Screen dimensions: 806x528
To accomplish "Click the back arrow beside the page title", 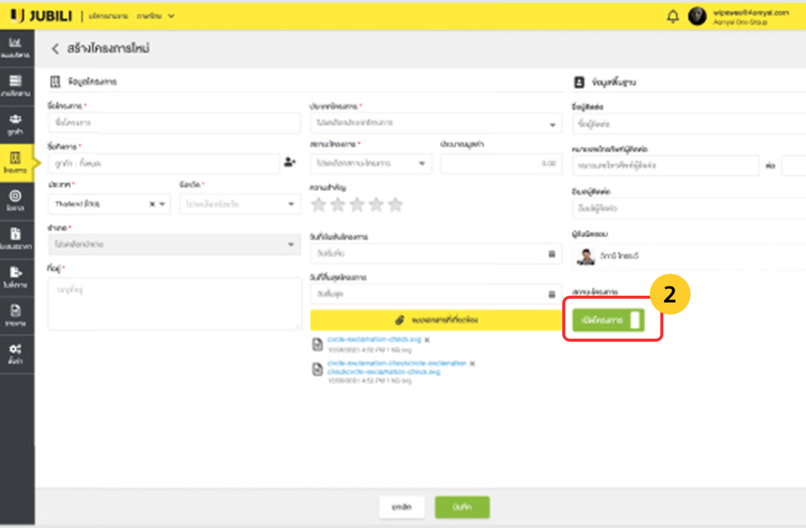I will click(54, 49).
